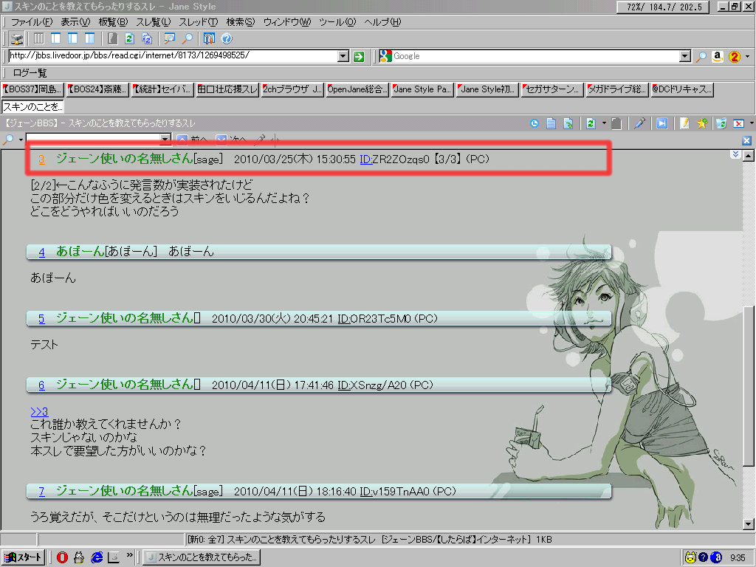Screen dimensions: 756x567
Task: Reload the thread with the green refresh icon
Action: point(591,123)
